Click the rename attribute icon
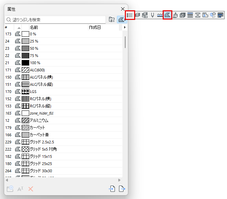Screen dimensions: 227x199 (20, 189)
